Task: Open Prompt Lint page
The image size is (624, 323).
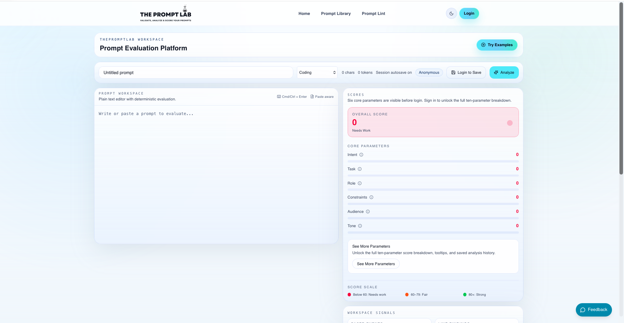Action: [373, 14]
